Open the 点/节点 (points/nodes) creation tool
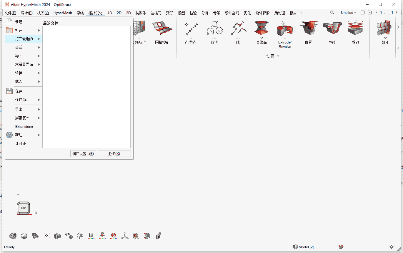This screenshot has height=253, width=403. (x=191, y=29)
